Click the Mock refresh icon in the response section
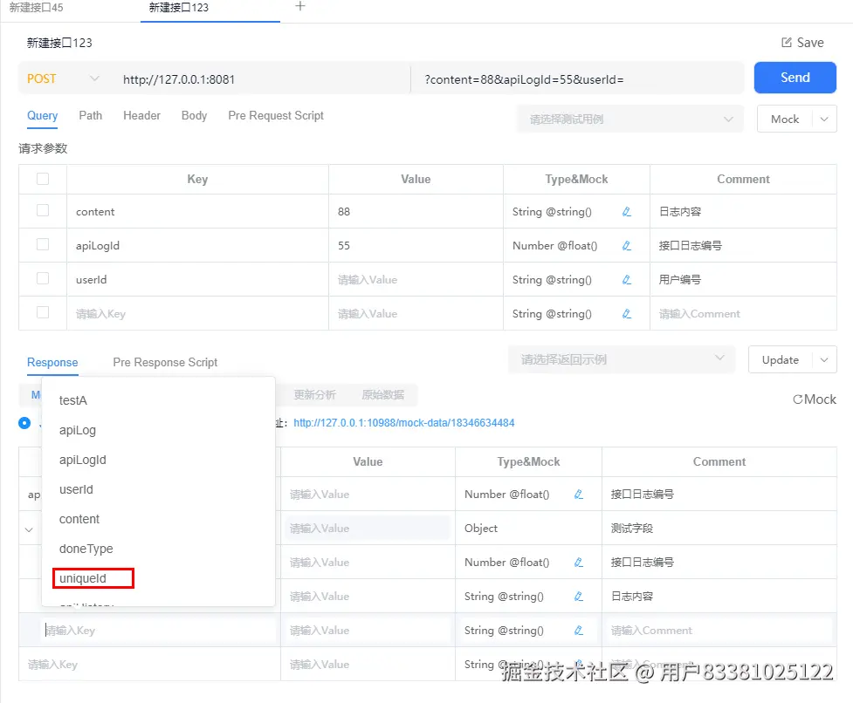This screenshot has width=853, height=703. [x=800, y=399]
